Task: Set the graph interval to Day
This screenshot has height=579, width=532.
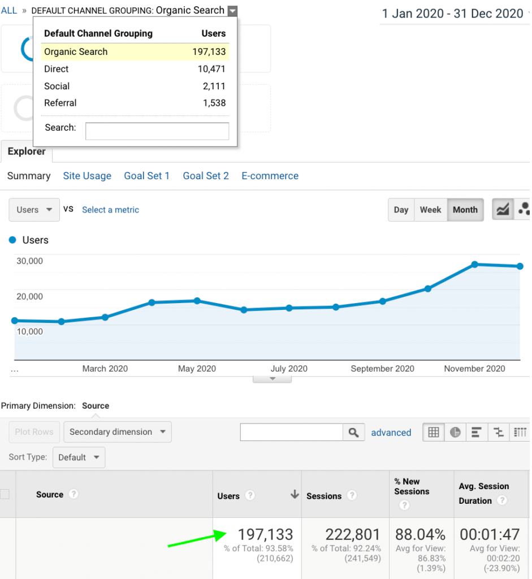Action: [401, 210]
